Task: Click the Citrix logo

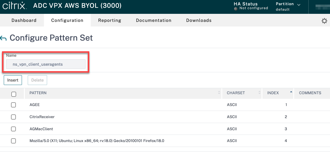Action: click(x=14, y=6)
